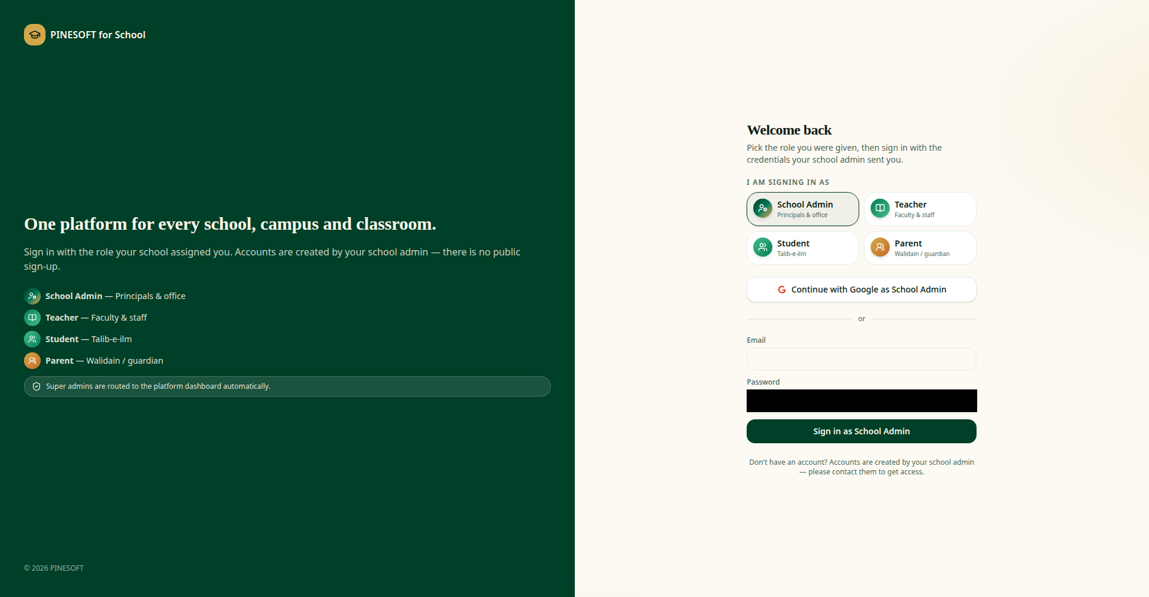The width and height of the screenshot is (1149, 597).
Task: Click 'Parent — Walidain / guardian' list text
Action: tap(104, 361)
